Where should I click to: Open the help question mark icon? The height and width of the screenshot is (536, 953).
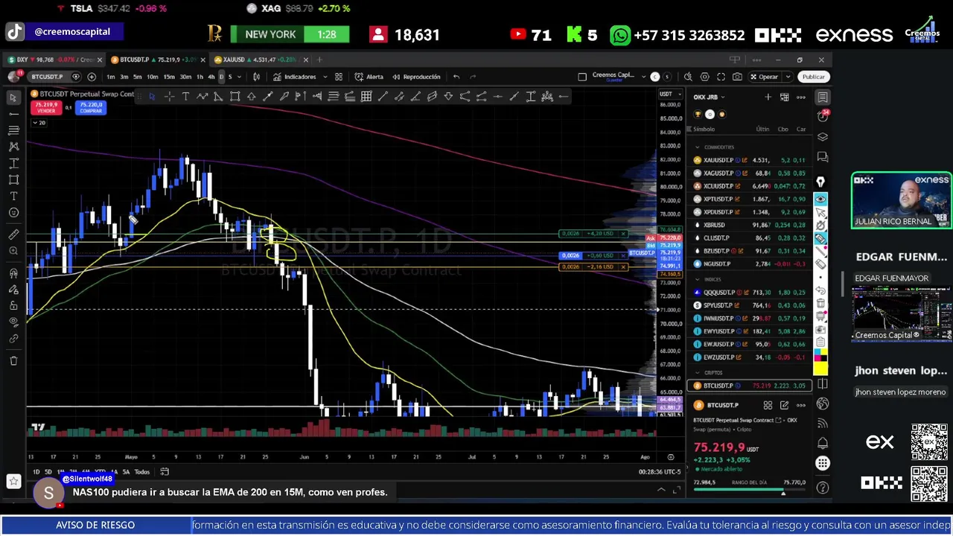click(823, 488)
